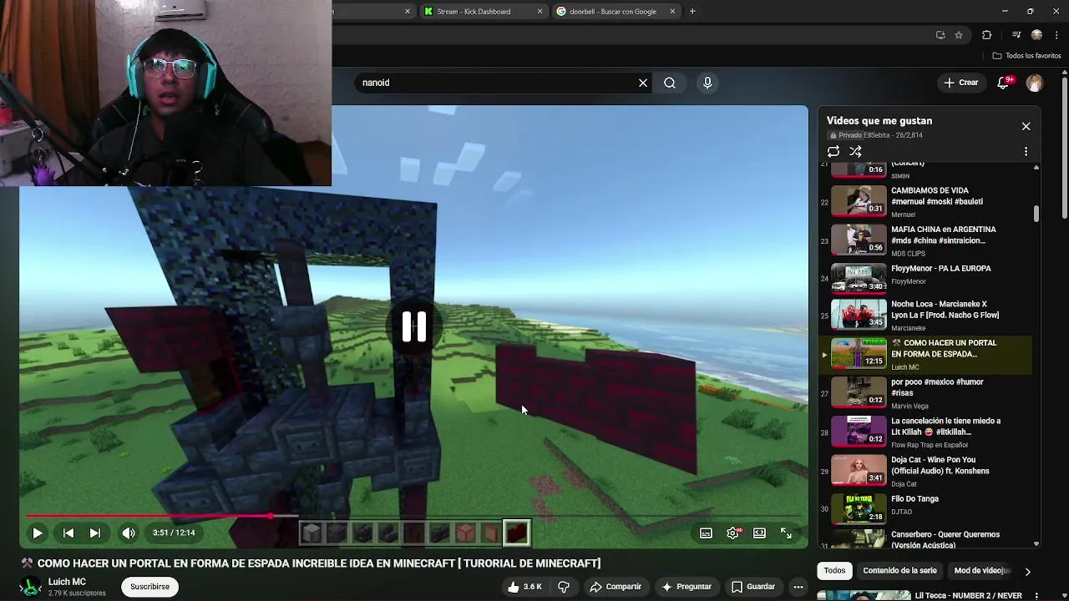Image resolution: width=1069 pixels, height=601 pixels.
Task: Open account avatar menu
Action: (1035, 83)
